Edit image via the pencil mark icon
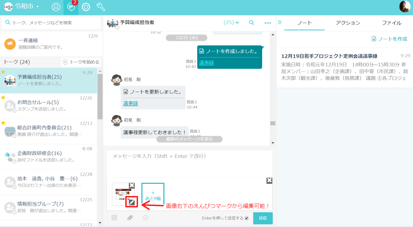The height and width of the screenshot is (227, 413). coord(131,202)
